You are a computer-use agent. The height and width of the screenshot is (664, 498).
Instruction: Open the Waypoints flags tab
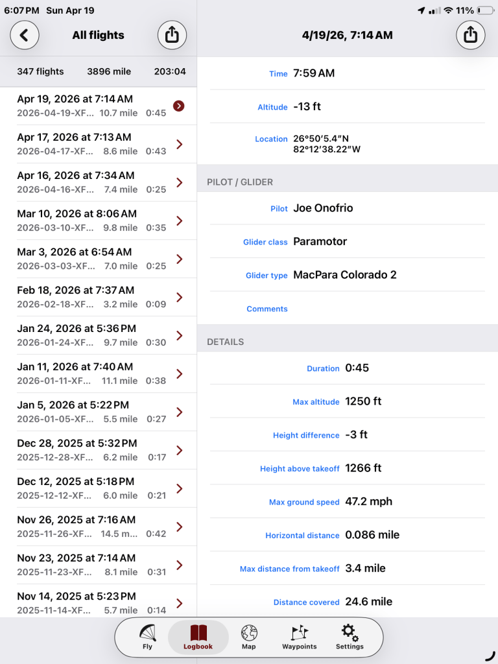tap(299, 637)
